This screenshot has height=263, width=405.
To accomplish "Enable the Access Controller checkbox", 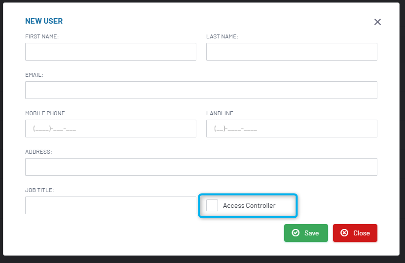I will [212, 205].
